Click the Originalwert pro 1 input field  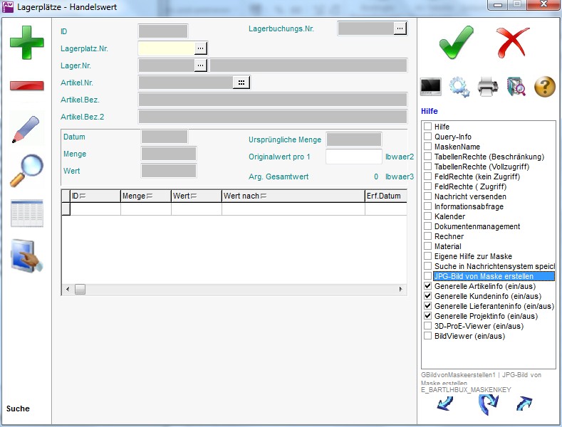pos(353,157)
